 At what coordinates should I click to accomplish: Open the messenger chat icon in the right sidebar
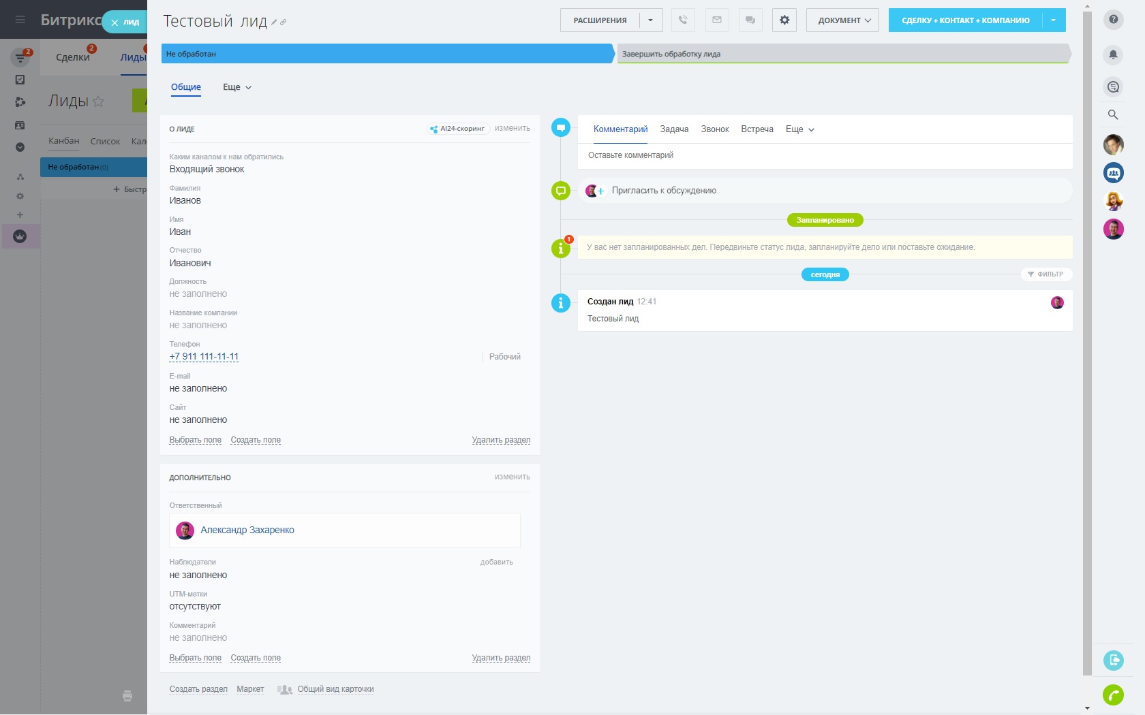click(x=1114, y=86)
